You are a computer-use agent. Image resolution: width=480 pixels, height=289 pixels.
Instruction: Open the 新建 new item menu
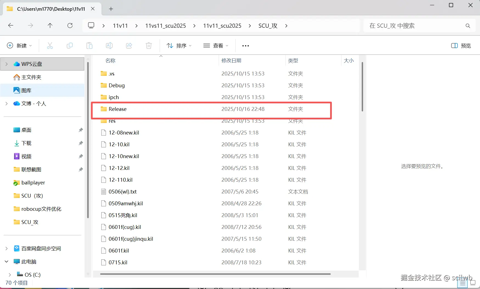coord(19,46)
